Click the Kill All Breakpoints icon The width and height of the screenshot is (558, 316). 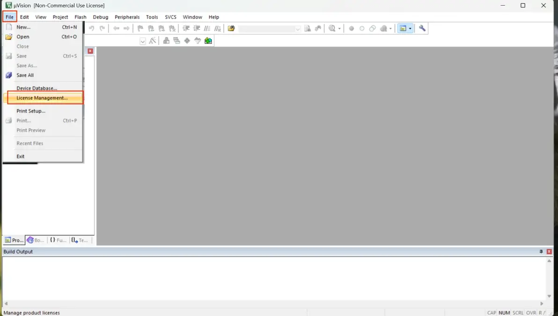384,29
